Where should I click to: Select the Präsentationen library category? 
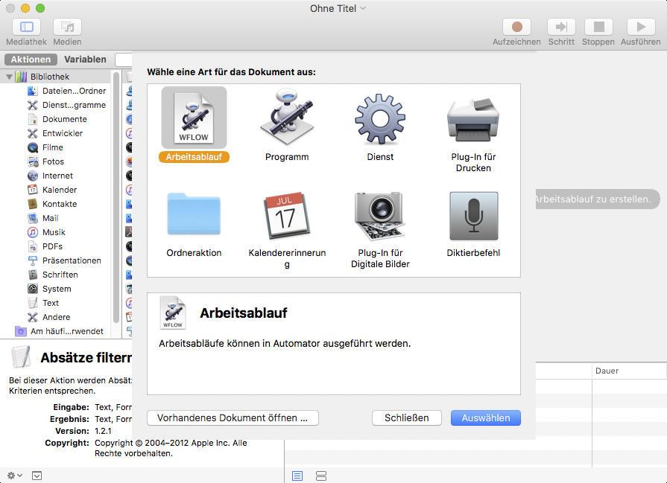pyautogui.click(x=64, y=260)
